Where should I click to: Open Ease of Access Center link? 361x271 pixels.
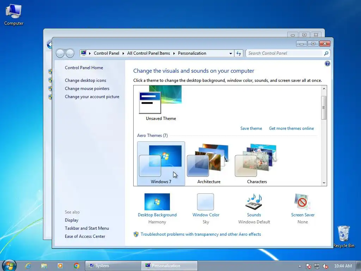(85, 236)
